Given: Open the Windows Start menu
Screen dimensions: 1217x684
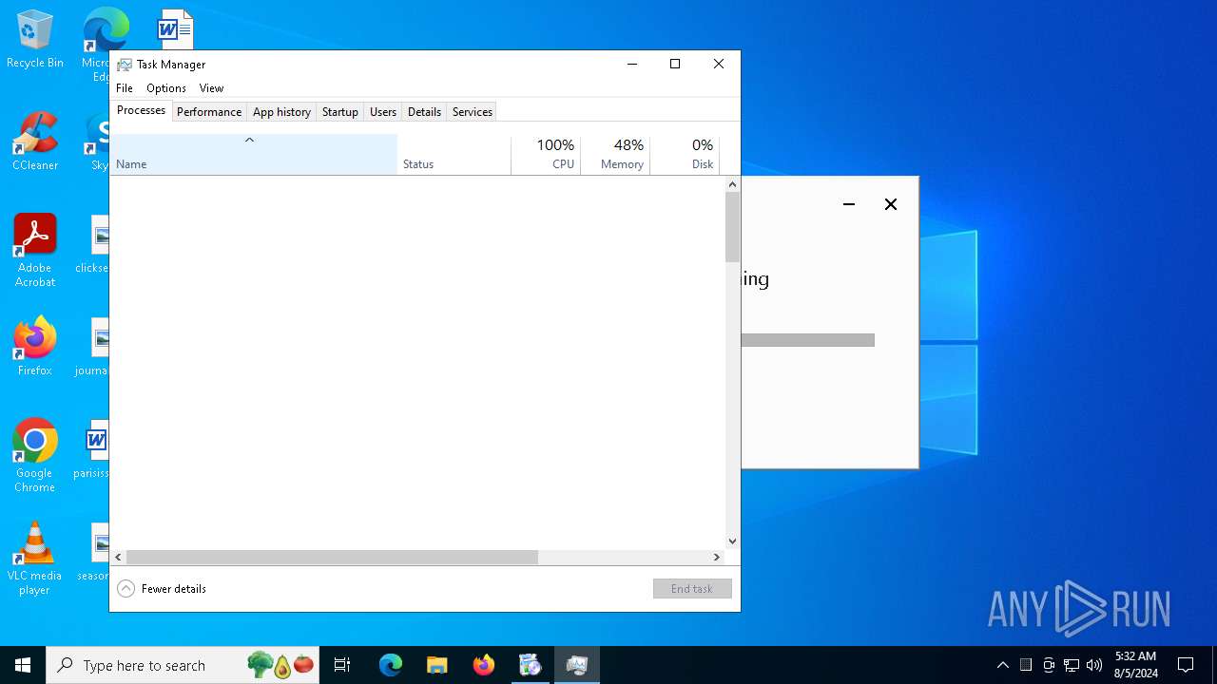Looking at the screenshot, I should point(23,665).
